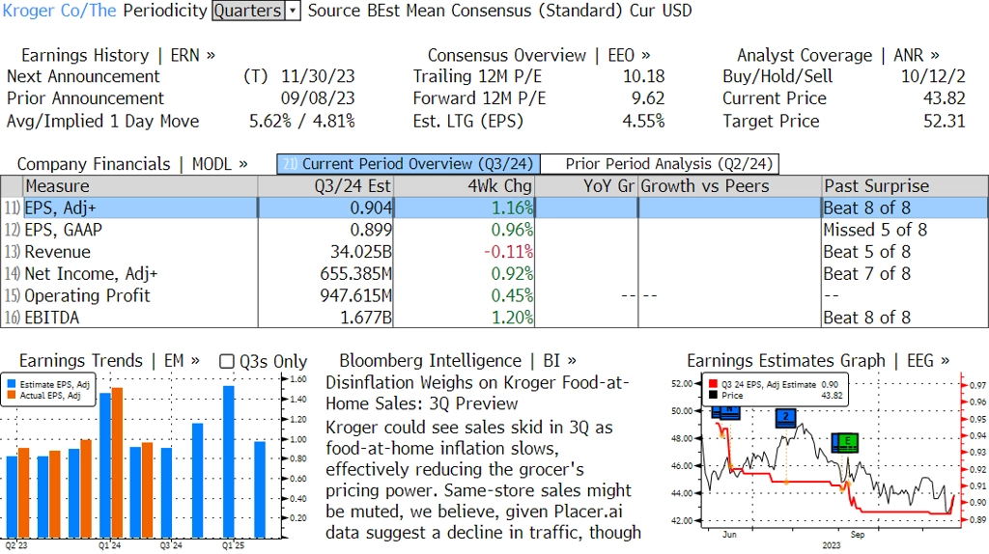Click the YoY Gr column header

coord(586,186)
